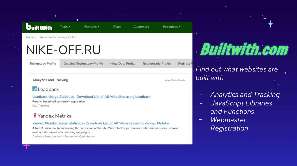Click the Yandex Metrika logo icon
This screenshot has width=297, height=166.
click(x=35, y=115)
